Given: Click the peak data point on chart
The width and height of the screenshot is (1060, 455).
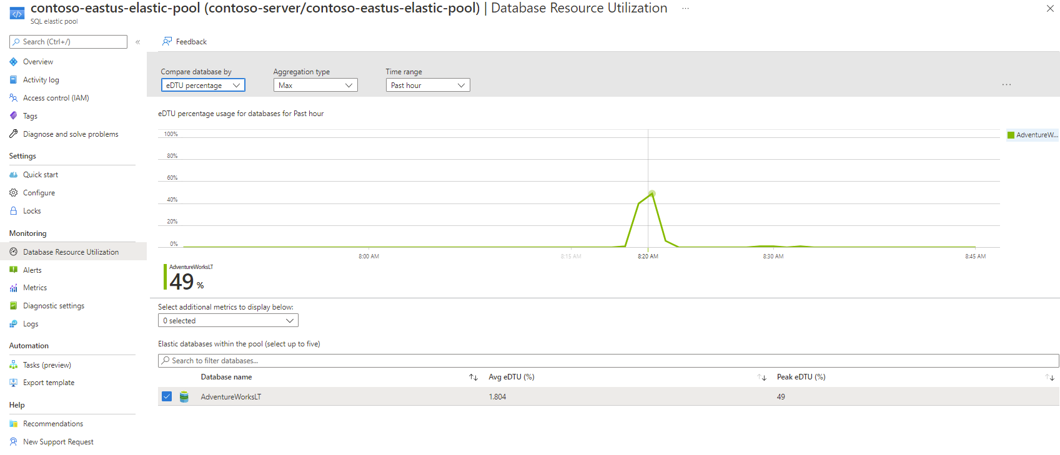Looking at the screenshot, I should 652,193.
